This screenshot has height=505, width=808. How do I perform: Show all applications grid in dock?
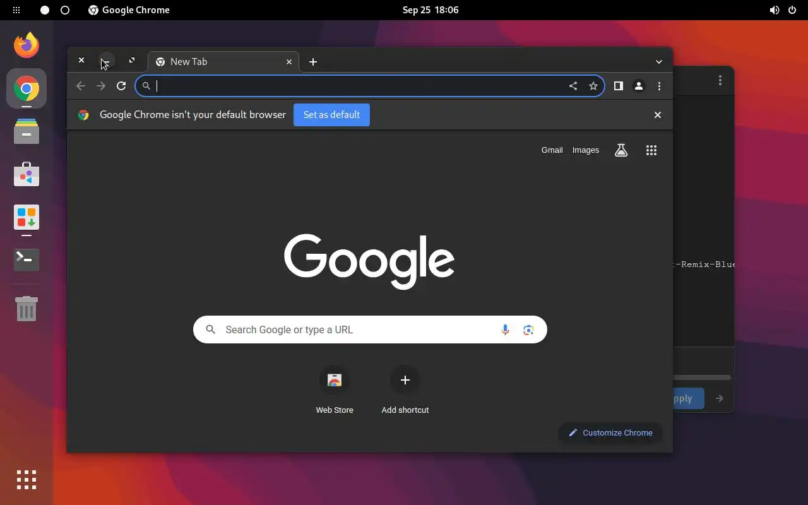point(27,480)
